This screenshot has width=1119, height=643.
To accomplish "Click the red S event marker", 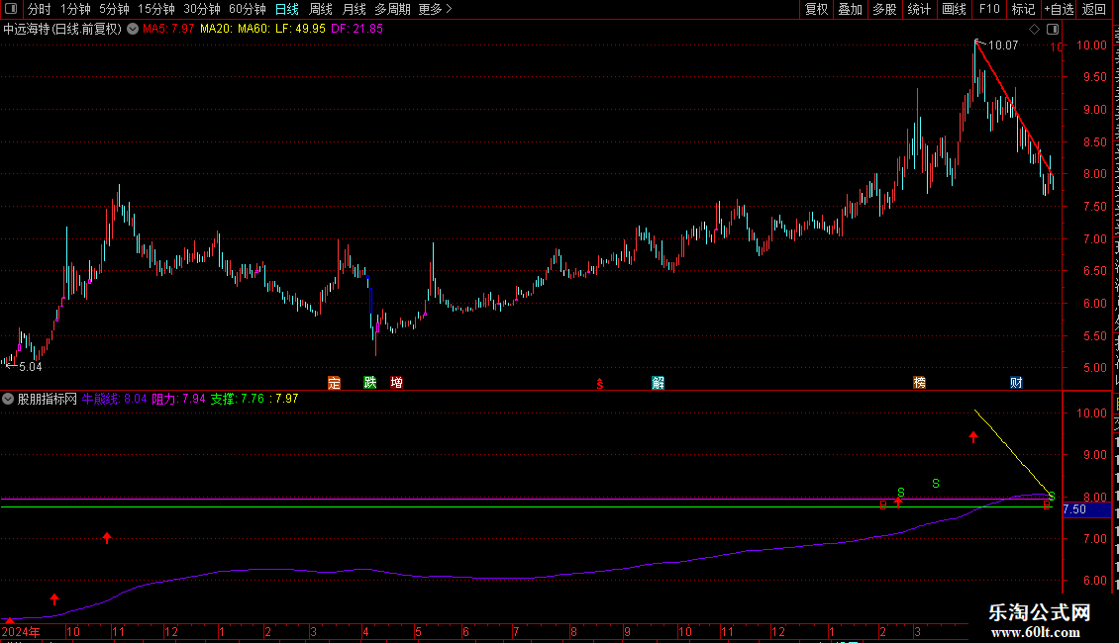I will 600,384.
